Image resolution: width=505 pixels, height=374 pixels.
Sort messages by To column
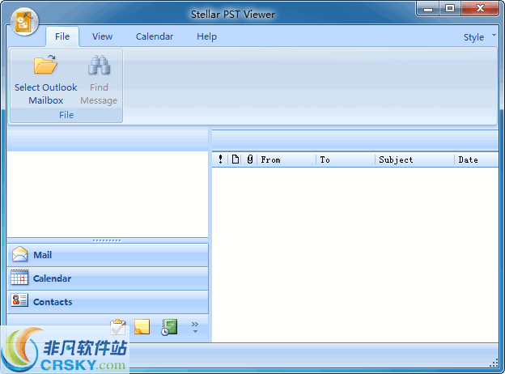point(346,159)
